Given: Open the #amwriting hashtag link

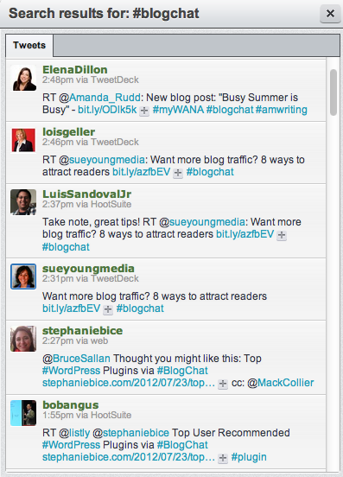Looking at the screenshot, I should 282,110.
